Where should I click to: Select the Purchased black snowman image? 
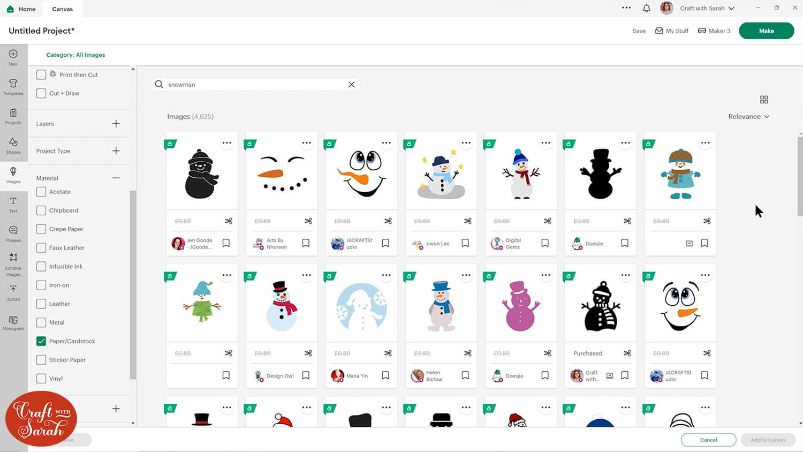[601, 306]
